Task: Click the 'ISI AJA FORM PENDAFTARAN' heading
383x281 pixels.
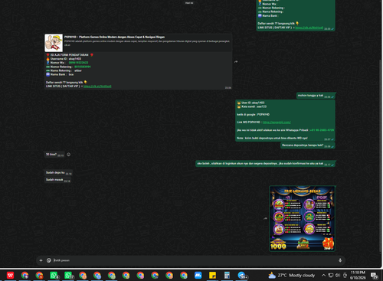Action: coord(69,55)
